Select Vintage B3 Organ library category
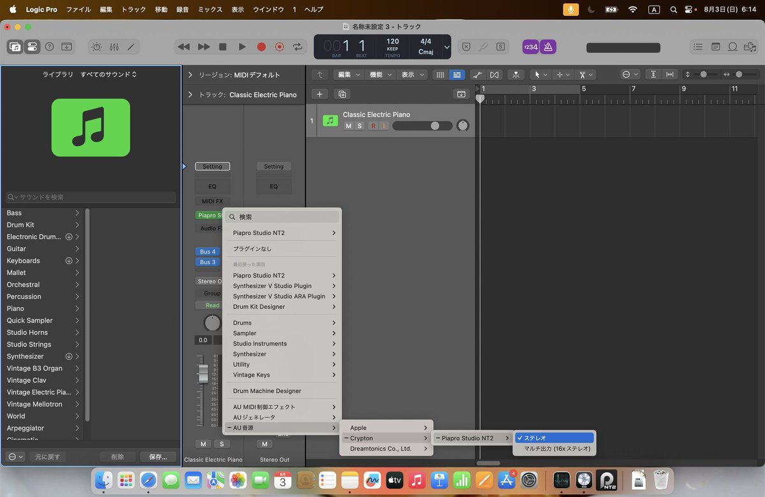The image size is (765, 497). coord(43,368)
